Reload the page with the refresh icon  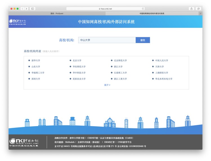(x=143, y=9)
